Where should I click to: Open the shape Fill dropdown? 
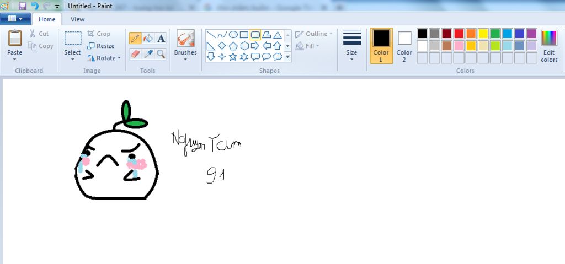[307, 46]
